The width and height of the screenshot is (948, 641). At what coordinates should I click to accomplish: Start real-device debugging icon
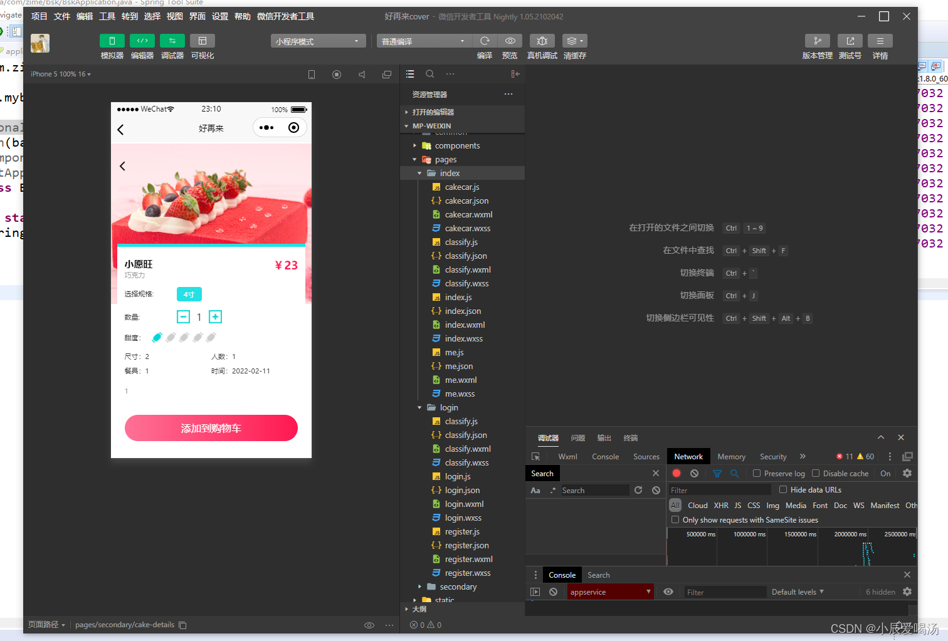pos(542,41)
